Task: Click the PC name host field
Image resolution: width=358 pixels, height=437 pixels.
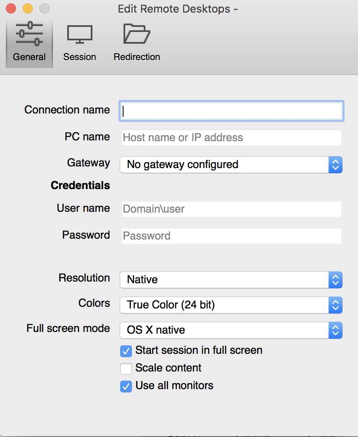Action: tap(231, 138)
